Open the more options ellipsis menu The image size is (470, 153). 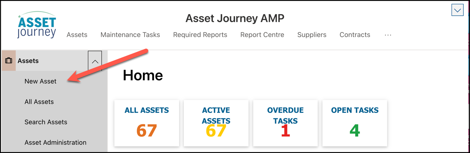pos(388,35)
